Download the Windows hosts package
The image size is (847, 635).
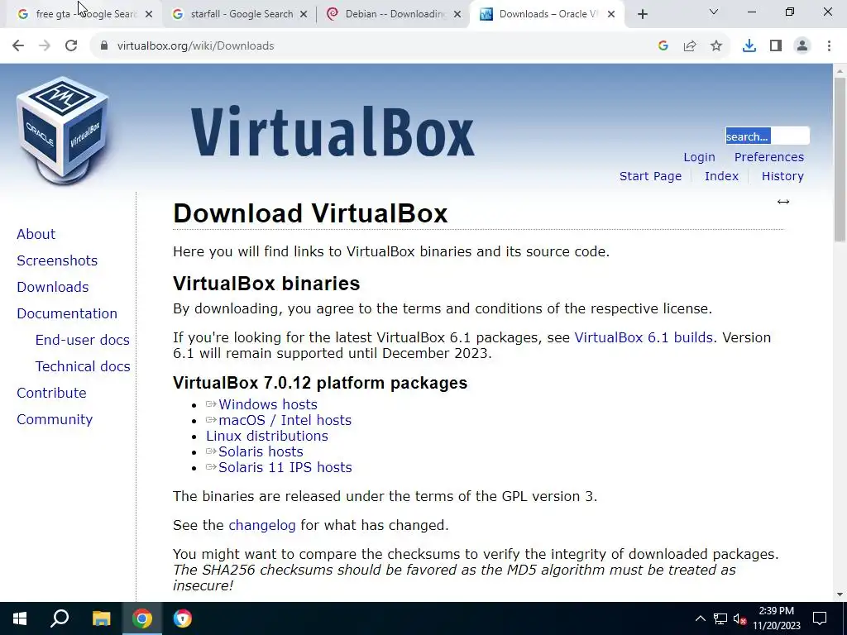tap(267, 404)
